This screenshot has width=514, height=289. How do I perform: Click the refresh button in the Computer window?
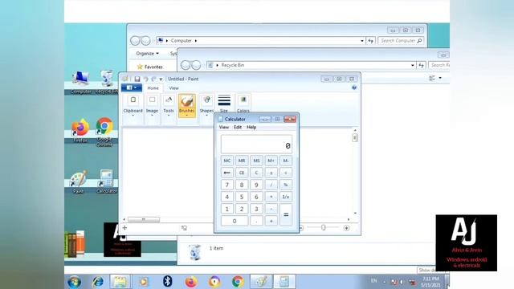(370, 41)
